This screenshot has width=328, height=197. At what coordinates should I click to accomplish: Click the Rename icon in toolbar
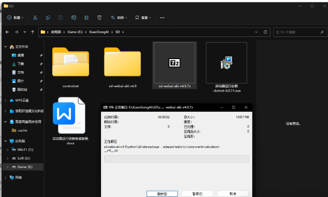coord(74,18)
